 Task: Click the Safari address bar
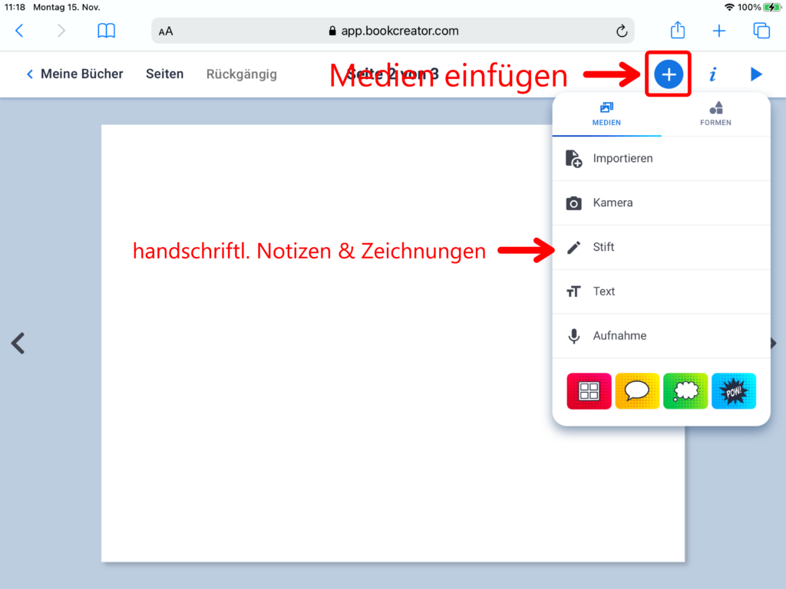(392, 31)
